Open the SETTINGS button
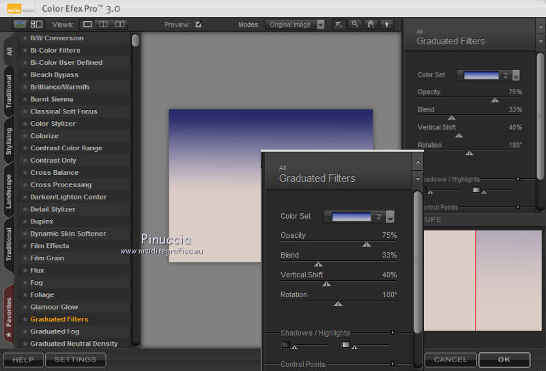The image size is (546, 371). pyautogui.click(x=76, y=360)
